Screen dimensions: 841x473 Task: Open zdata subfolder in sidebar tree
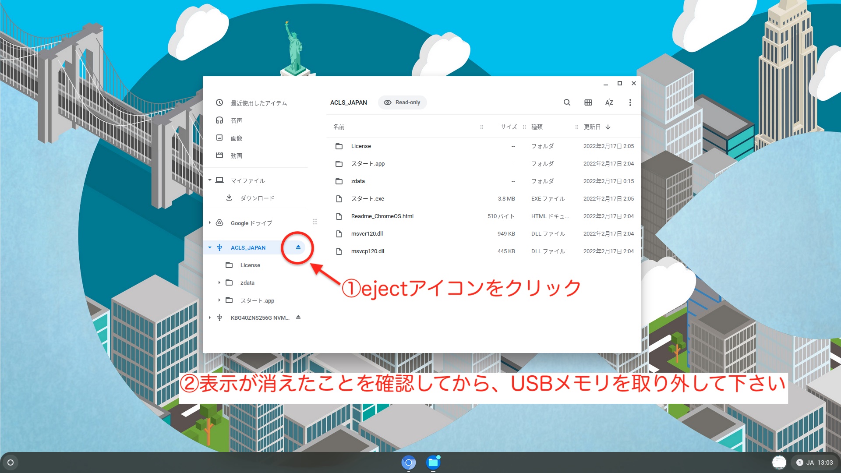256,282
